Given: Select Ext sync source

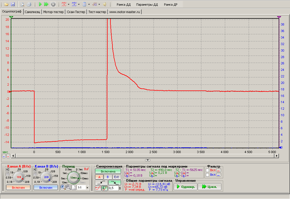Looking at the screenshot, I should click(116, 177).
